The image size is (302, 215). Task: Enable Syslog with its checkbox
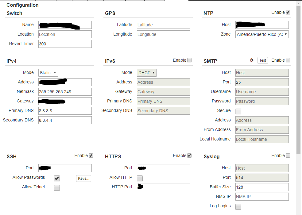click(288, 156)
